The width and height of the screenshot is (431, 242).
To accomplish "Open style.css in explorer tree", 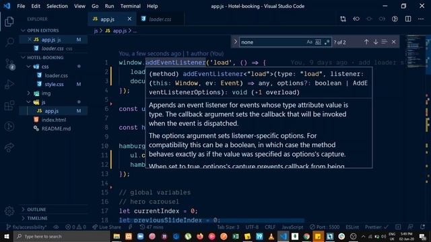I will pyautogui.click(x=54, y=84).
